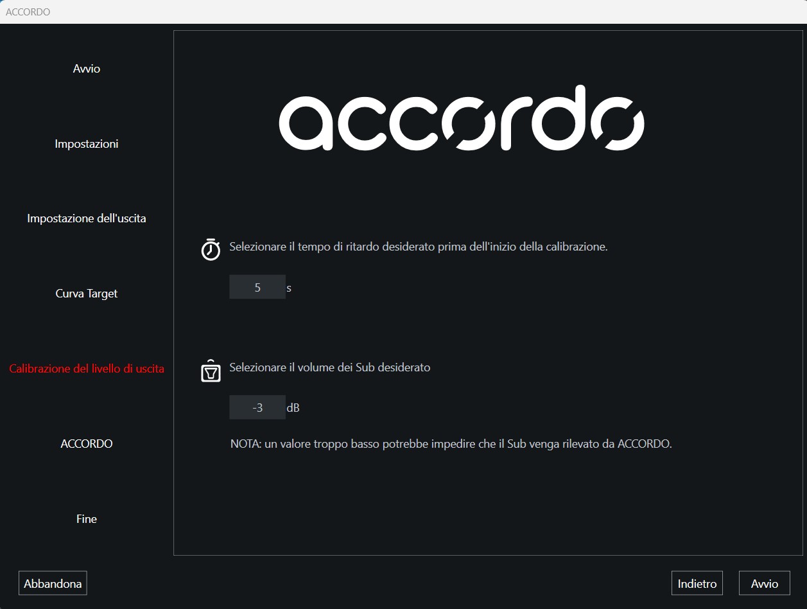Click the dB unit label
Image resolution: width=807 pixels, height=609 pixels.
pyautogui.click(x=293, y=408)
